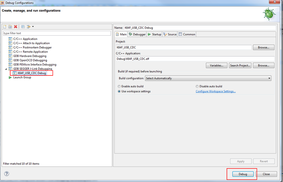Click the GDB PEMicro Interface Debugging icon

click(10, 65)
